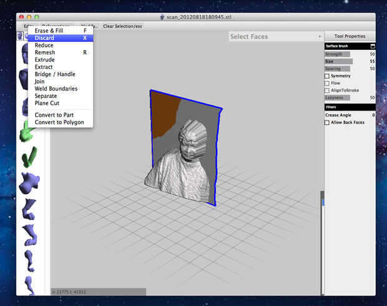Screen dimensions: 387x306
Task: Adjust the Size slider
Action: [338, 61]
